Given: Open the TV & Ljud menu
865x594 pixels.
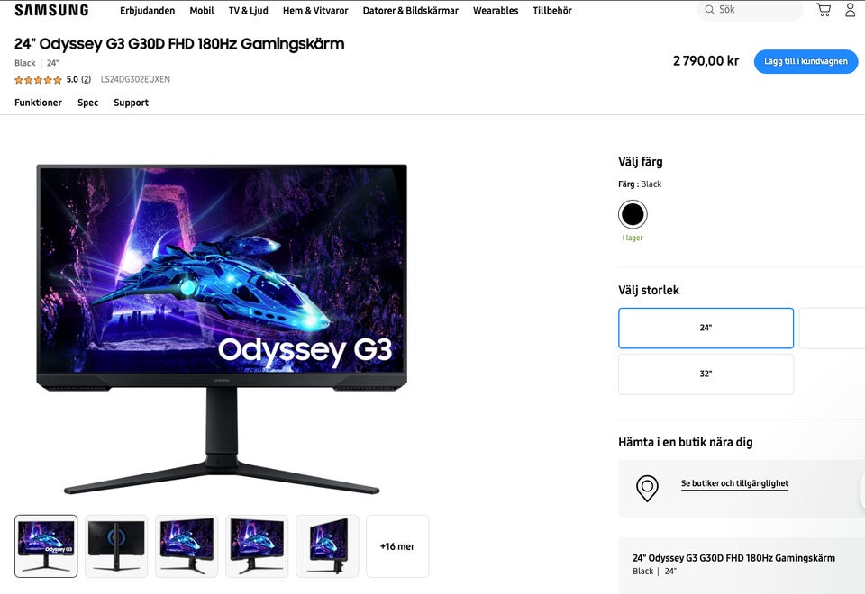Looking at the screenshot, I should pyautogui.click(x=249, y=11).
